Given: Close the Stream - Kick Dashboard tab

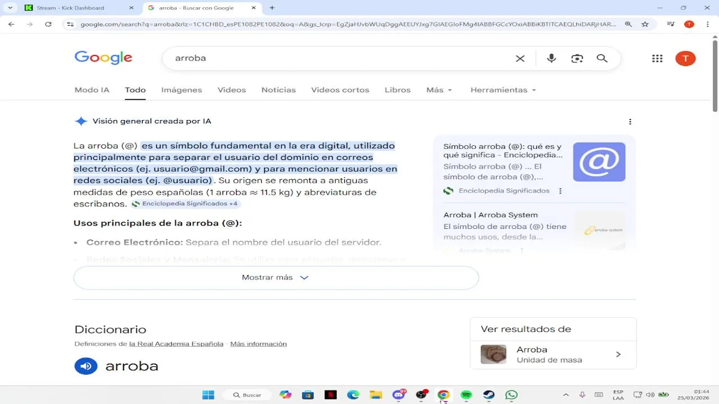Looking at the screenshot, I should pos(131,8).
